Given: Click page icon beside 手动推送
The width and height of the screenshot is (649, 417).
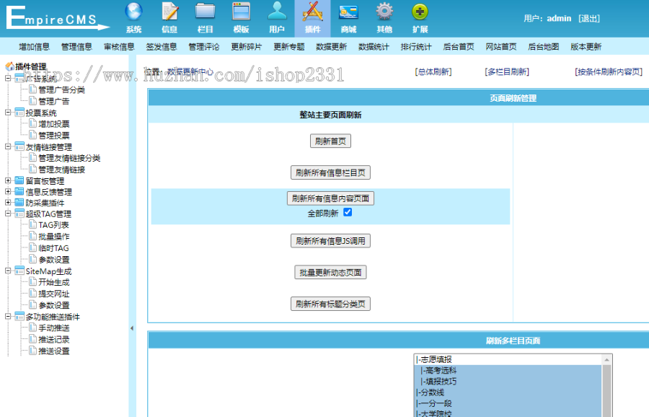Looking at the screenshot, I should (32, 328).
